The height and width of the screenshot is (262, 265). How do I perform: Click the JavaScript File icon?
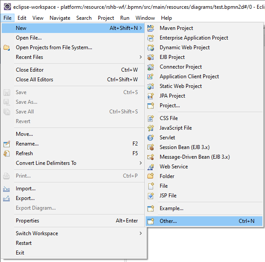pyautogui.click(x=150, y=128)
